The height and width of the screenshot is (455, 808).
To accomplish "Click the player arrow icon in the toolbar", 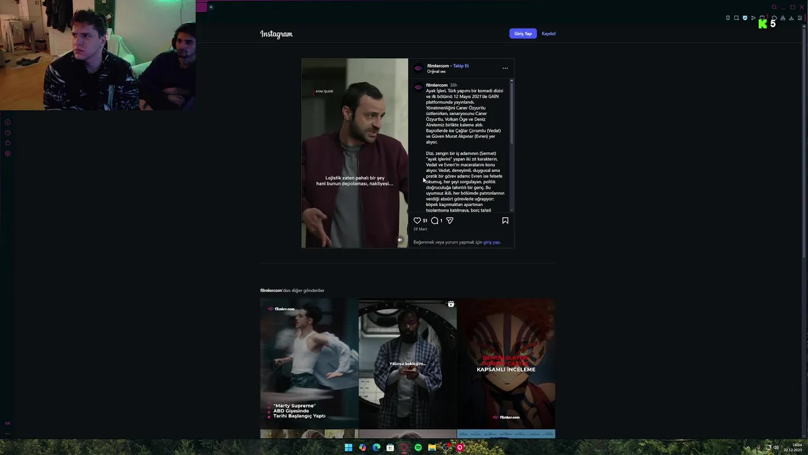I will (x=753, y=18).
